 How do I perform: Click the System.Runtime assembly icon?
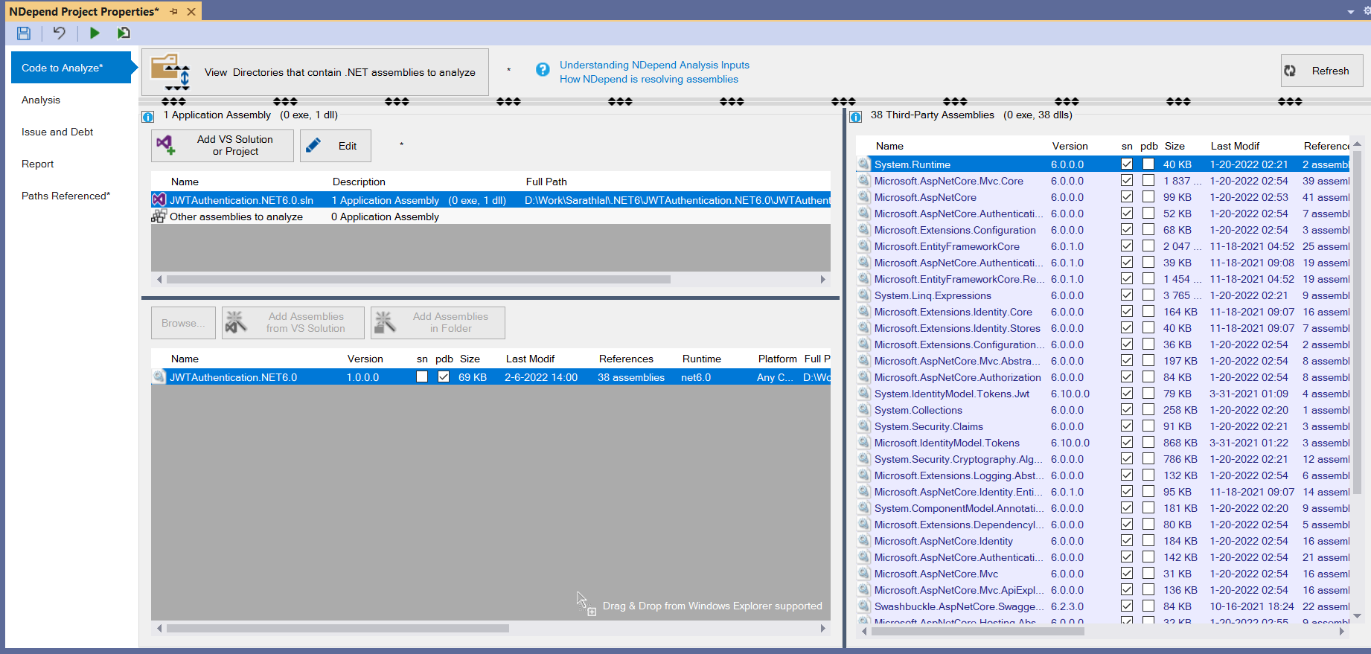tap(863, 164)
